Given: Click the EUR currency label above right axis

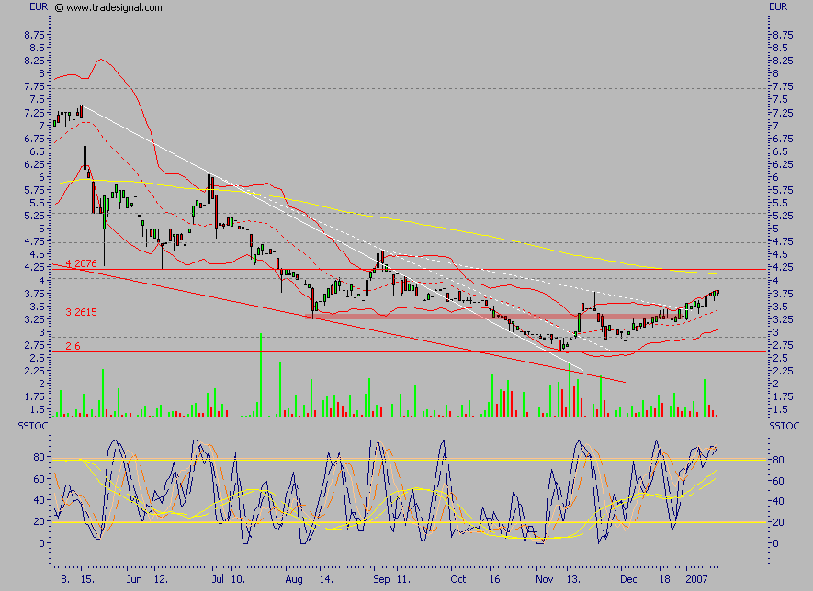Looking at the screenshot, I should click(x=778, y=6).
